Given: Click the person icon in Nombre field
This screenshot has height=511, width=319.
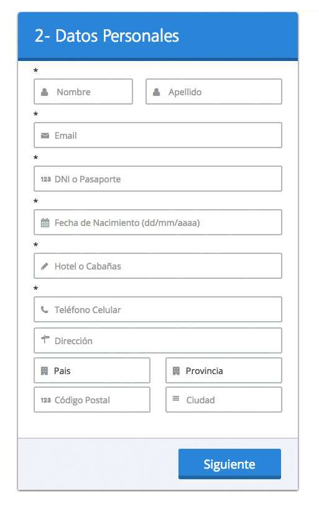Looking at the screenshot, I should pos(45,92).
